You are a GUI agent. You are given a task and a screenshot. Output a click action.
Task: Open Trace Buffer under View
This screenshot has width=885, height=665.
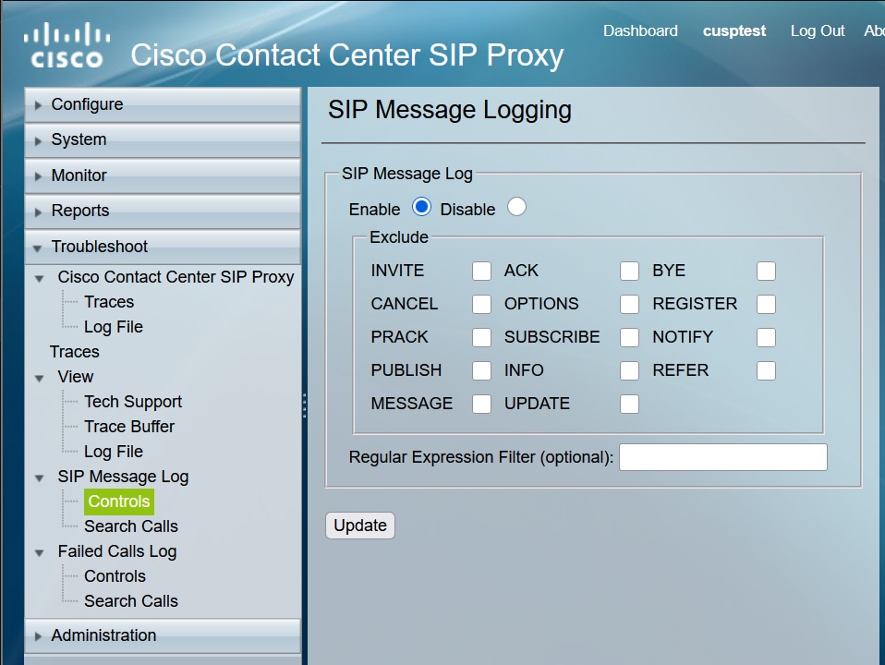click(129, 426)
